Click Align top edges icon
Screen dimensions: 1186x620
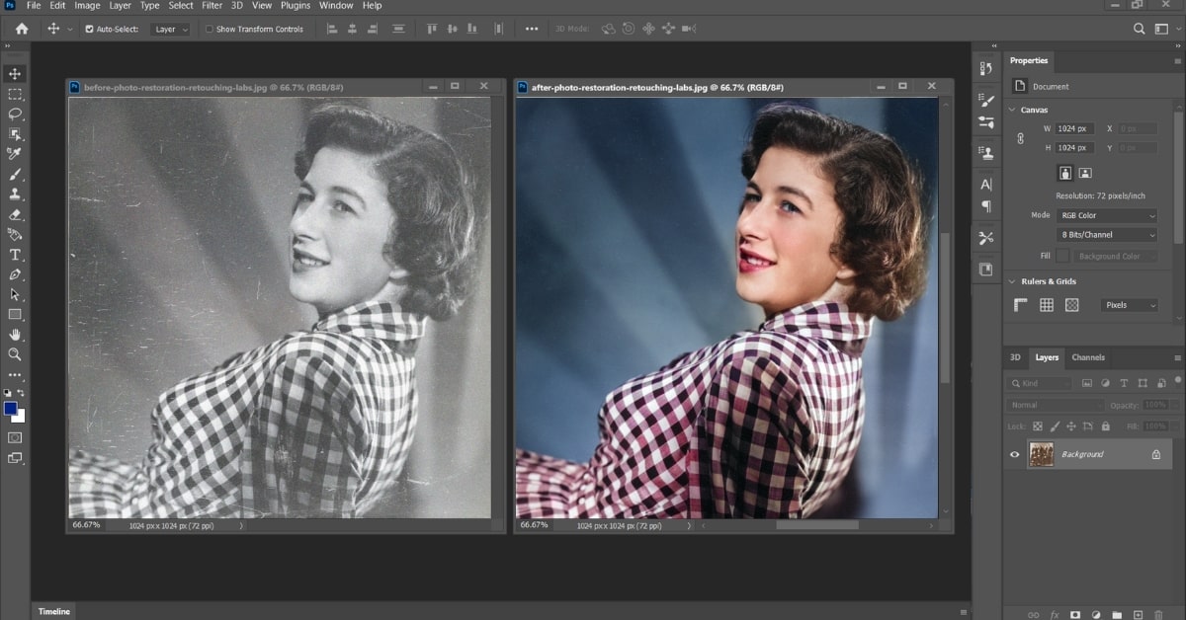coord(431,29)
